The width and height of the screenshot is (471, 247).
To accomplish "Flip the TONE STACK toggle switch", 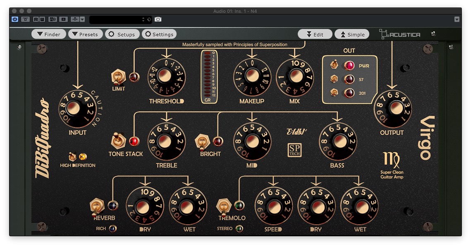I will [118, 141].
